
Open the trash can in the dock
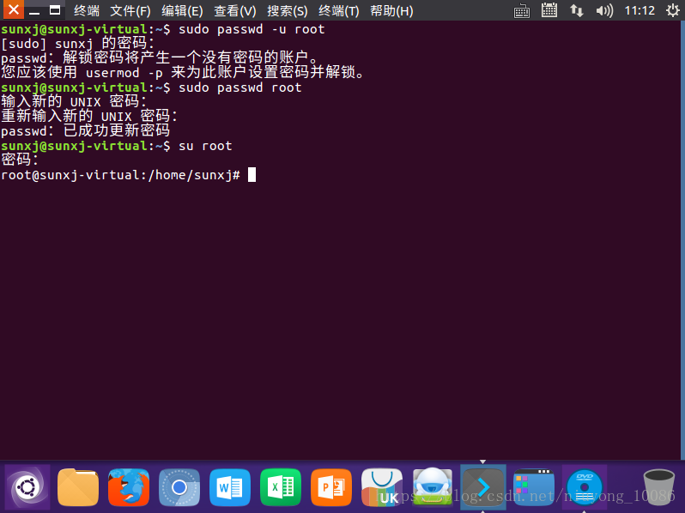tap(658, 487)
